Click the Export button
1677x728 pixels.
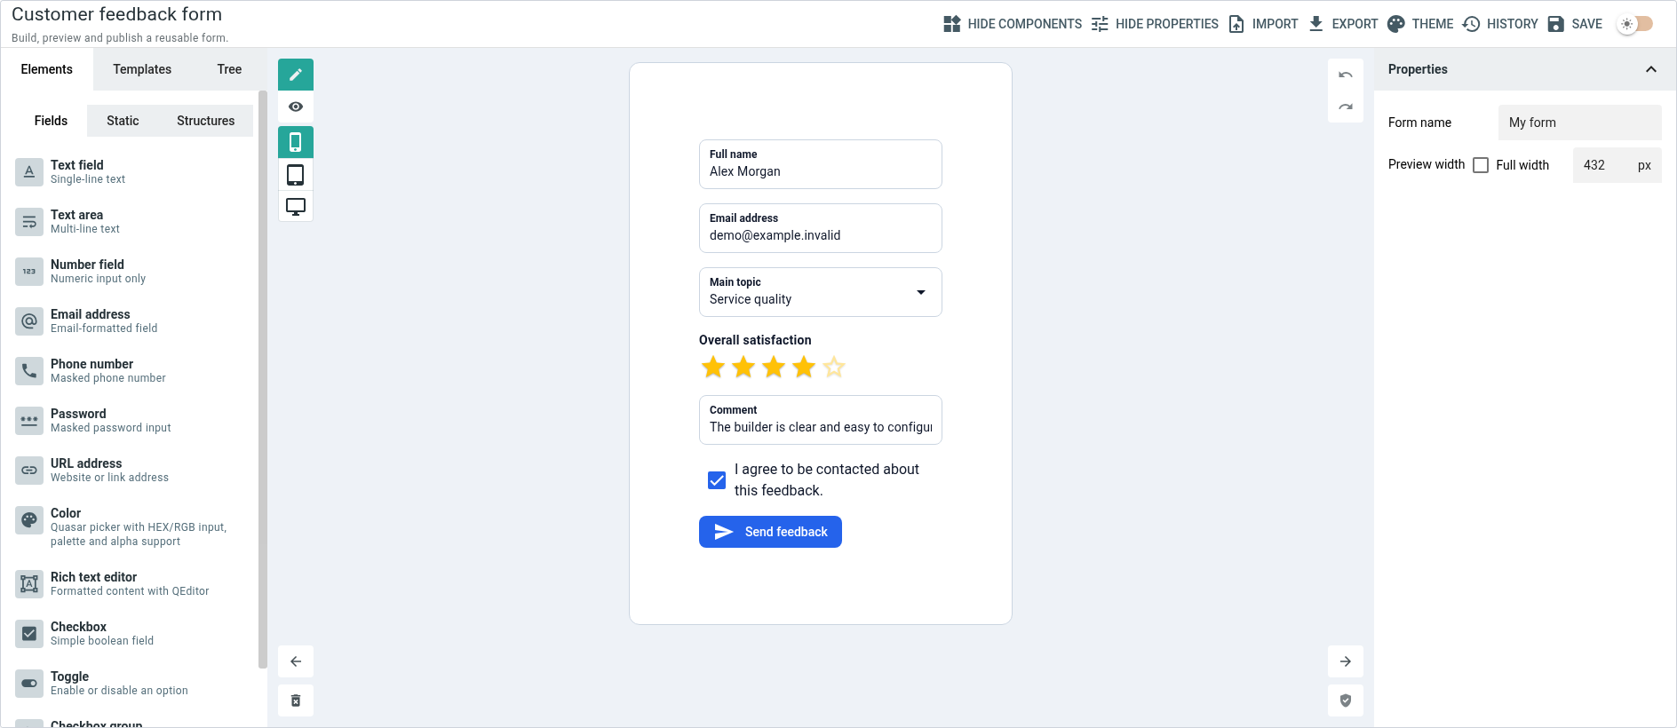(1342, 24)
